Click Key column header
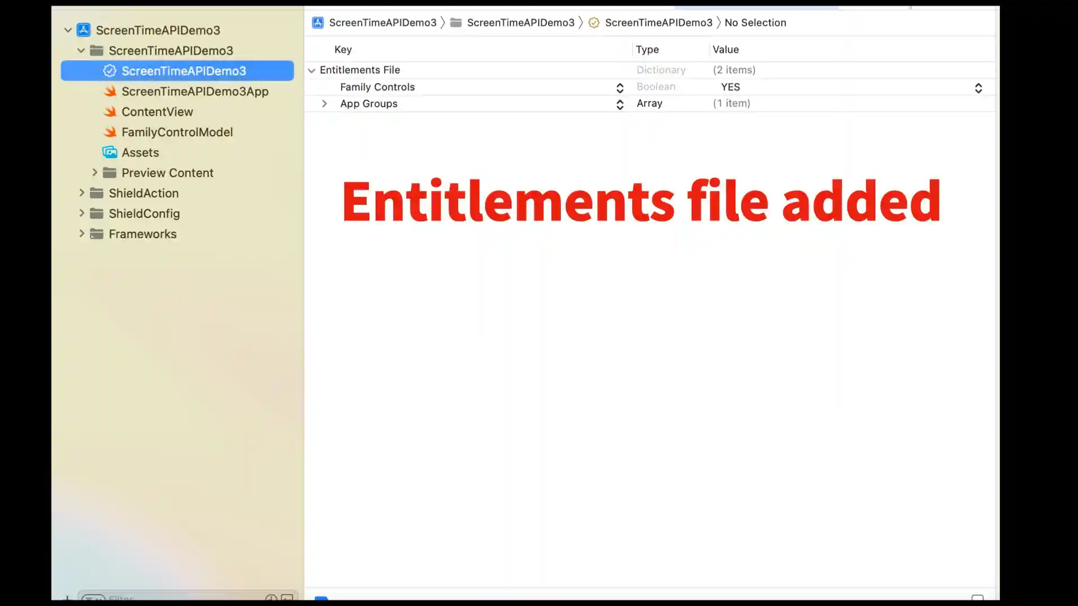The image size is (1078, 606). click(342, 49)
